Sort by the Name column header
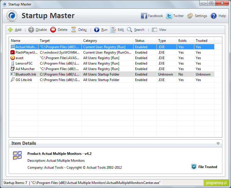The width and height of the screenshot is (231, 188). (24, 41)
